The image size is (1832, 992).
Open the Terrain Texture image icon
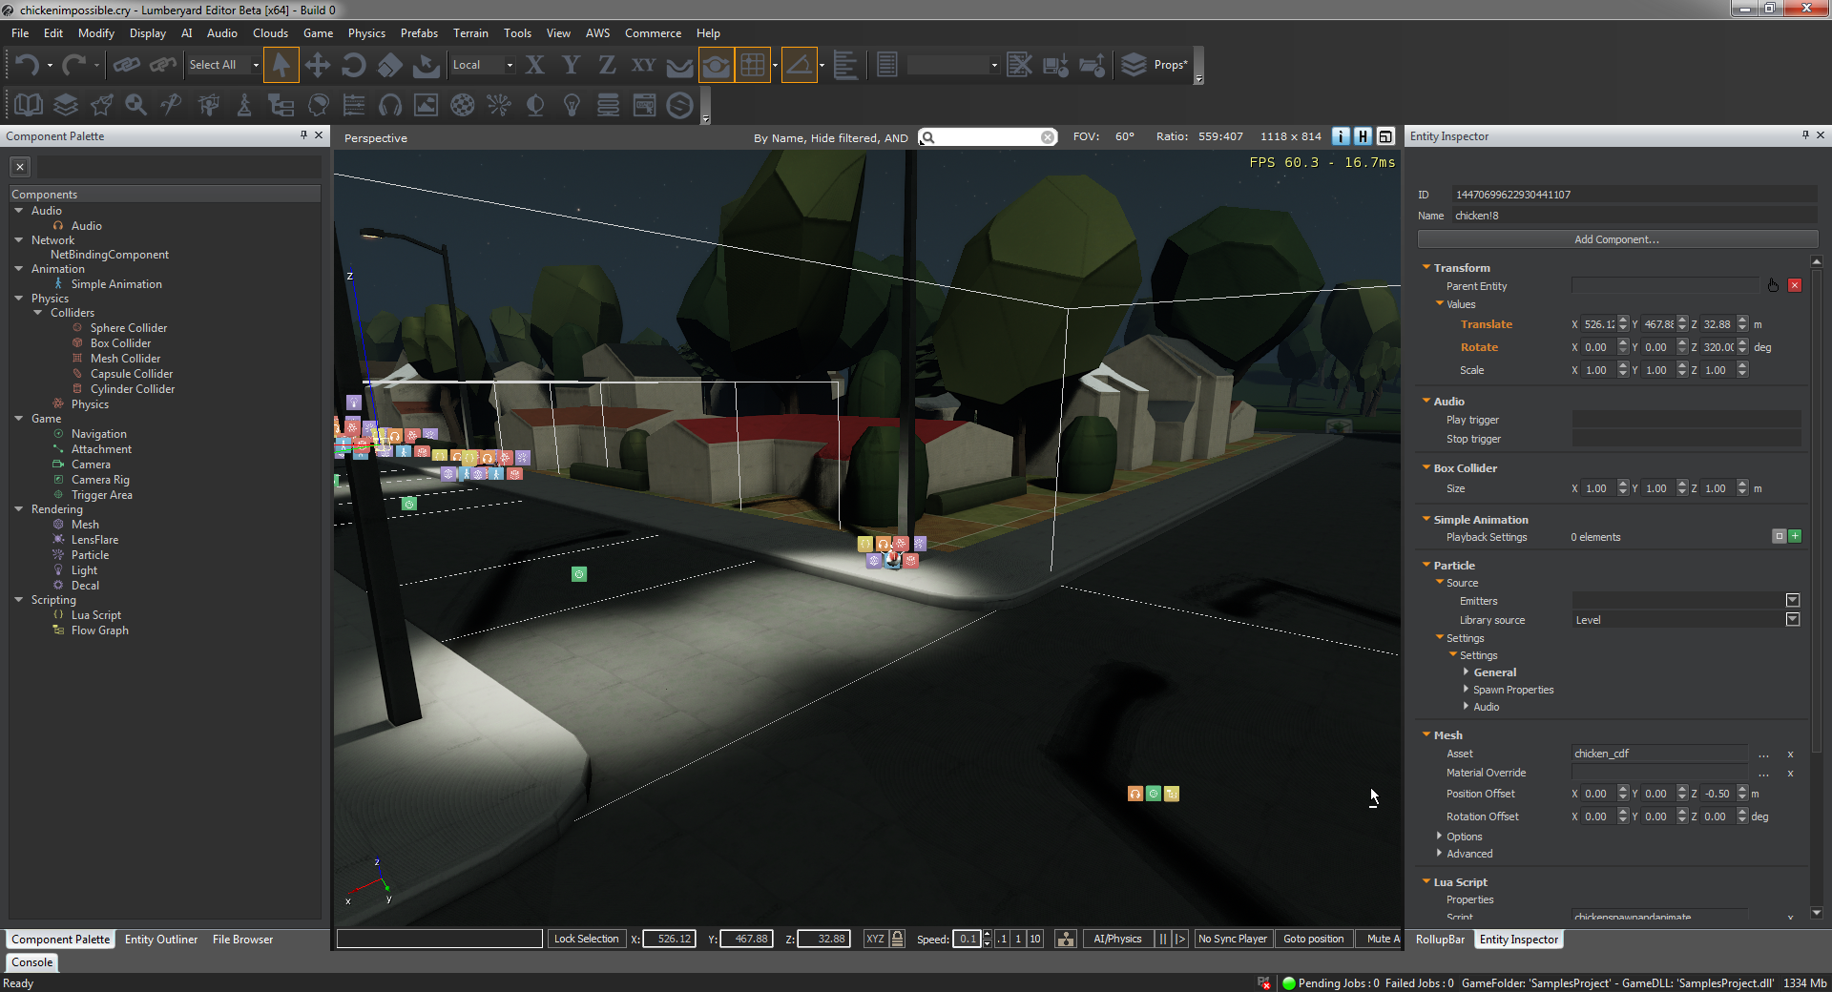pyautogui.click(x=426, y=105)
